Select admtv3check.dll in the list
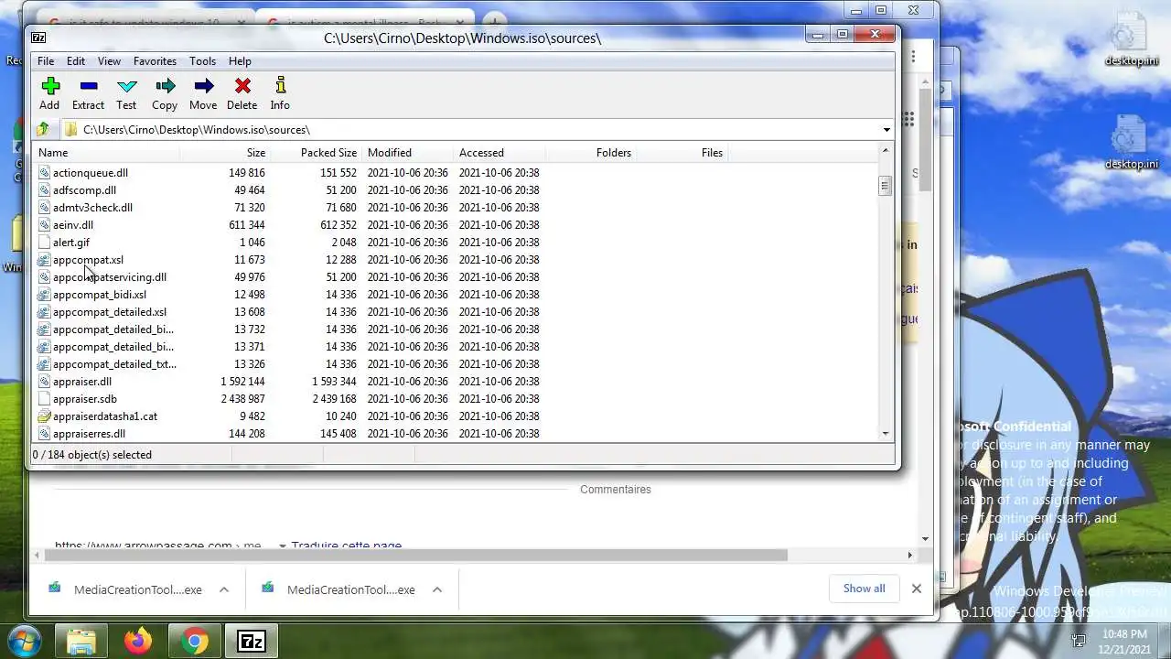This screenshot has width=1171, height=659. [x=92, y=208]
